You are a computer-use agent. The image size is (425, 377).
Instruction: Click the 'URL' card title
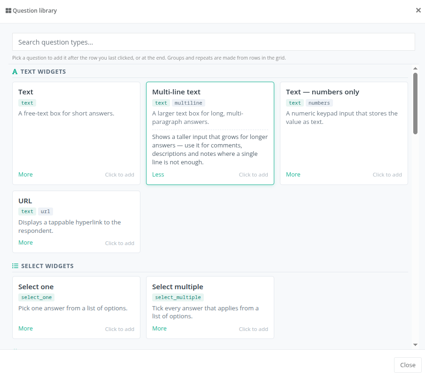click(25, 201)
